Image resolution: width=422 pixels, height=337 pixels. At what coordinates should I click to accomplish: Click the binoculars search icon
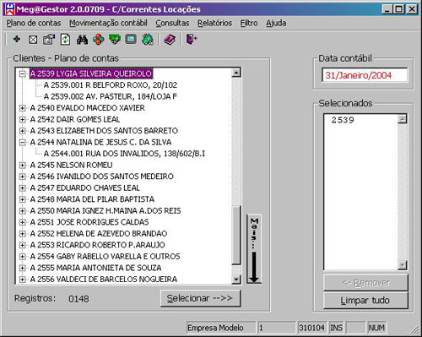pyautogui.click(x=82, y=40)
